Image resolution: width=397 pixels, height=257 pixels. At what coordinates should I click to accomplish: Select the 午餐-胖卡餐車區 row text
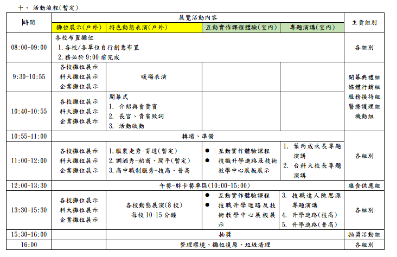point(199,185)
